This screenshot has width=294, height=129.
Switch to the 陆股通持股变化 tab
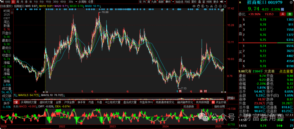pyautogui.click(x=165, y=102)
